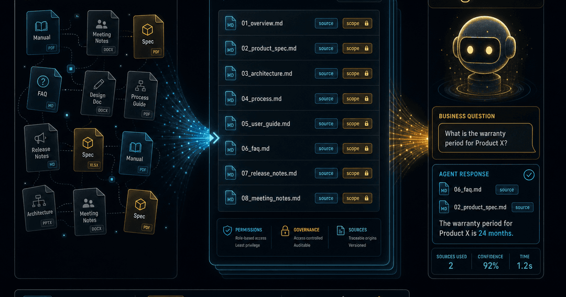The image size is (566, 297).
Task: Select the Manual PDF icon beside Spec XLSX
Action: click(136, 153)
